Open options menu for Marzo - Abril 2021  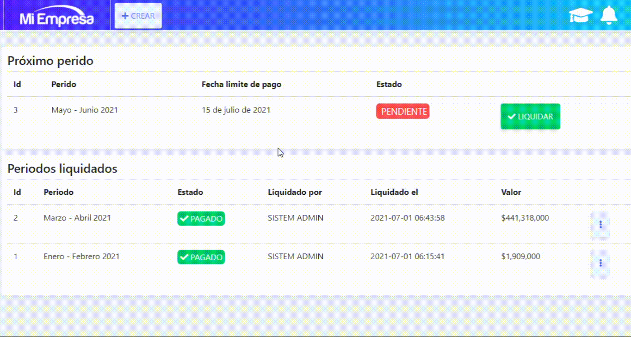pos(600,225)
